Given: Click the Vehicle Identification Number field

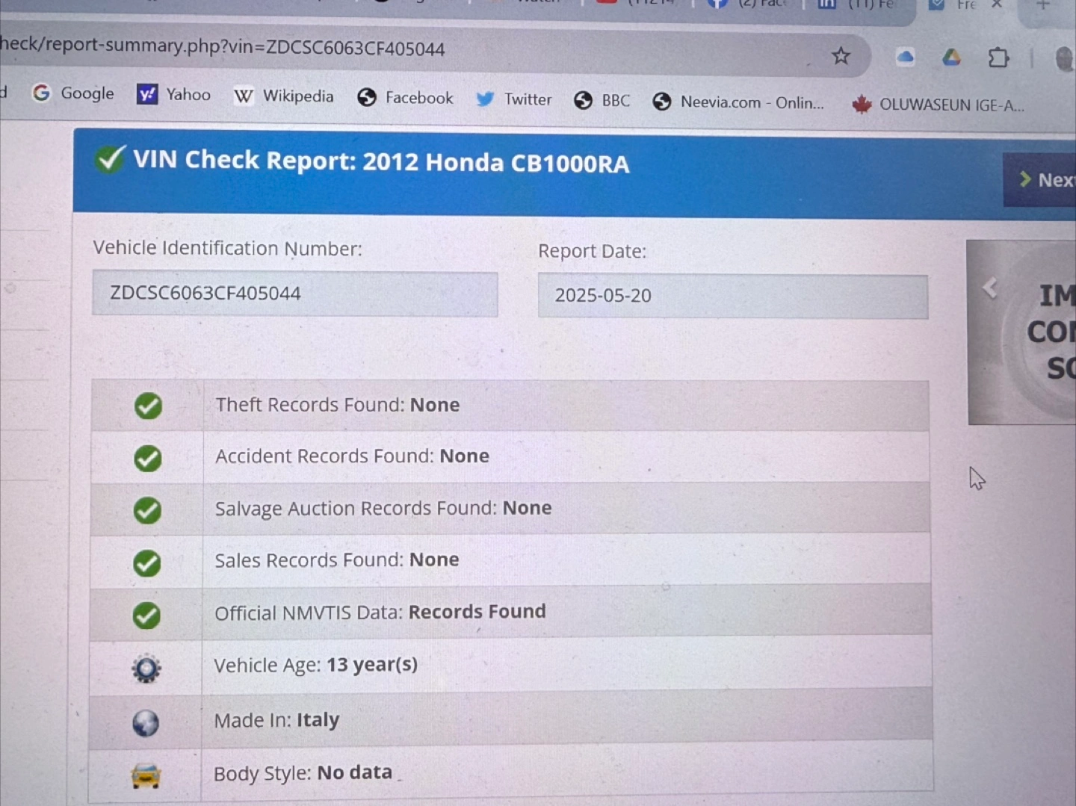Looking at the screenshot, I should tap(294, 294).
